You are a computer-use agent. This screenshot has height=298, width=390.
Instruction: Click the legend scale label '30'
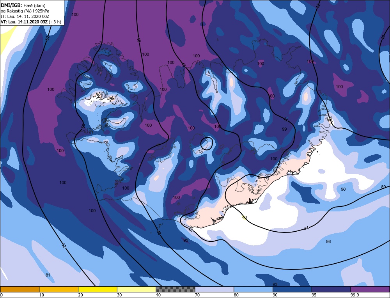pyautogui.click(x=119, y=295)
